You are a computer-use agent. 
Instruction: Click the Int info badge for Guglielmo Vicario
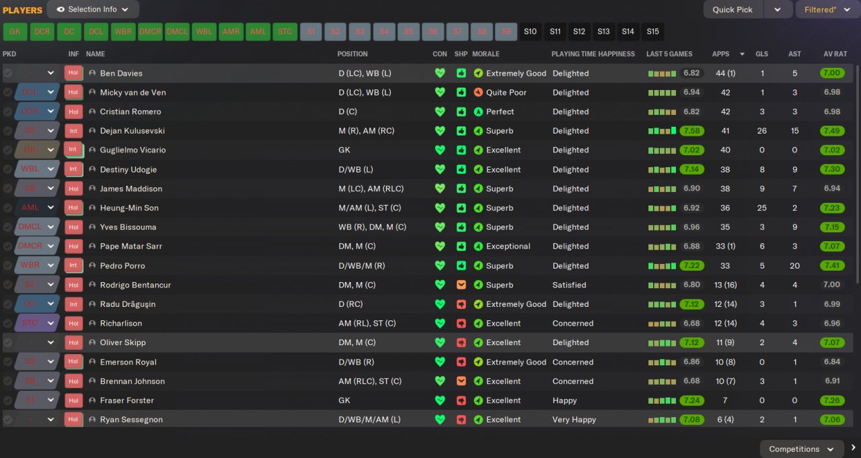pyautogui.click(x=73, y=150)
